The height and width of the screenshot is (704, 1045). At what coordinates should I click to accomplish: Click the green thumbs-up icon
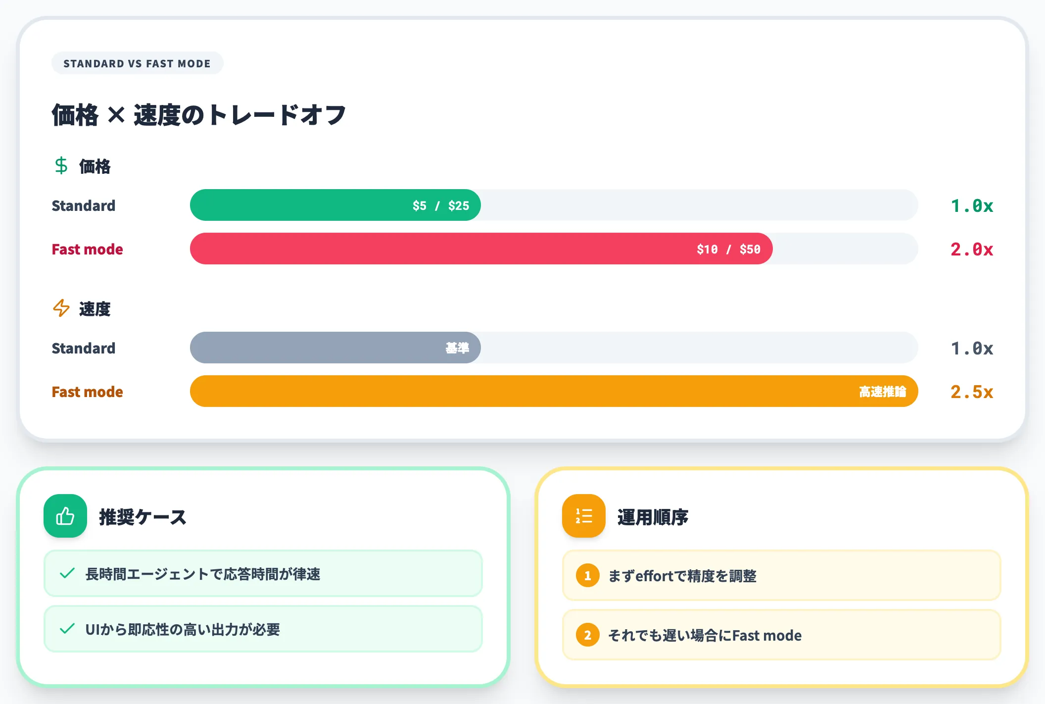tap(65, 516)
